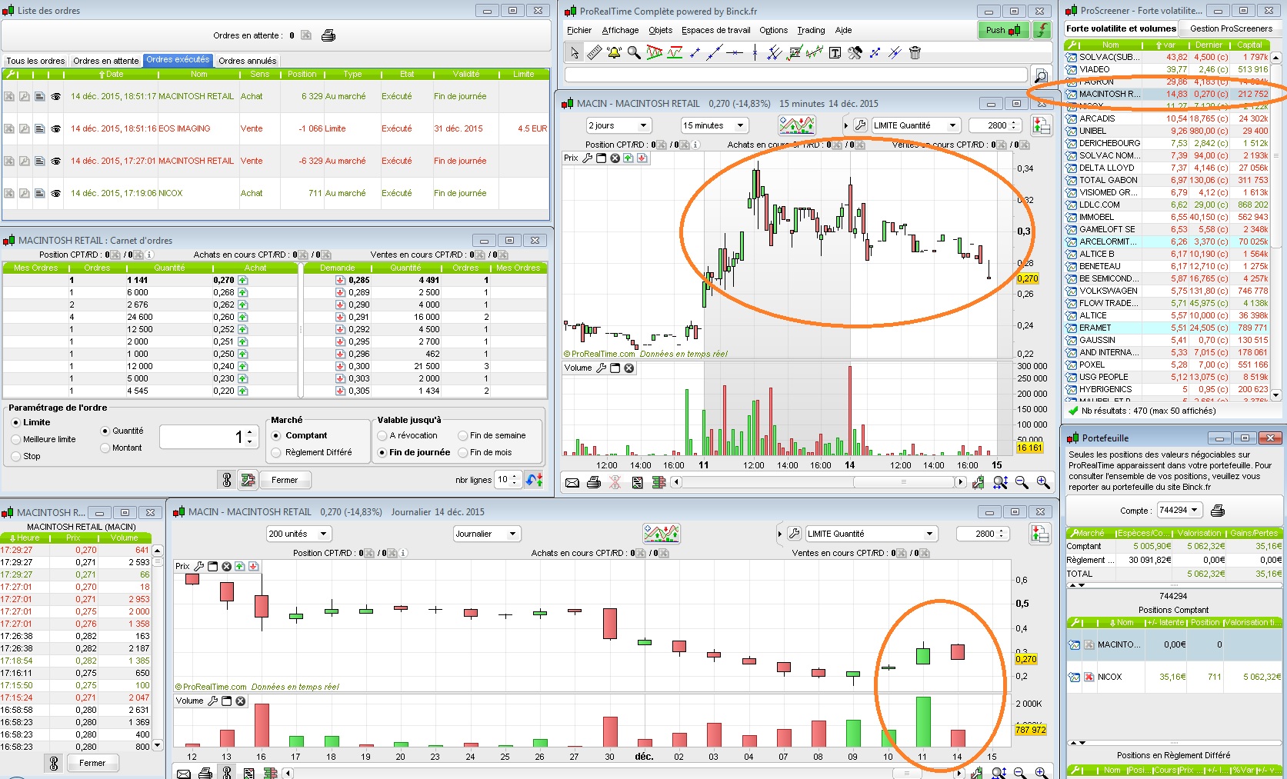This screenshot has width=1287, height=779.
Task: Click the trash bin to delete objects
Action: 915,52
